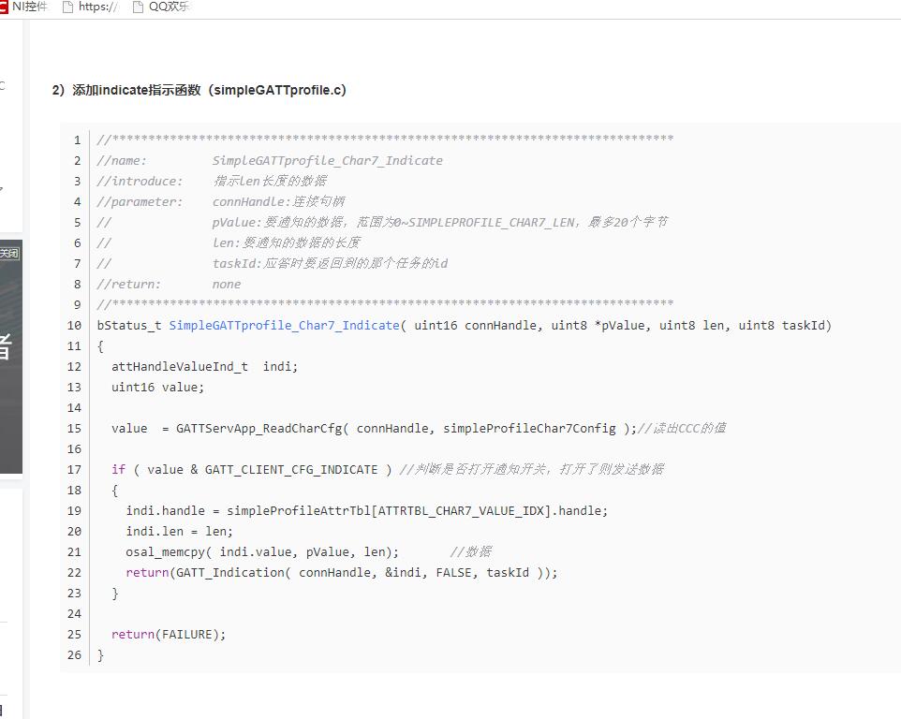The height and width of the screenshot is (719, 901).
Task: Click line number 10 in code gutter
Action: 74,326
